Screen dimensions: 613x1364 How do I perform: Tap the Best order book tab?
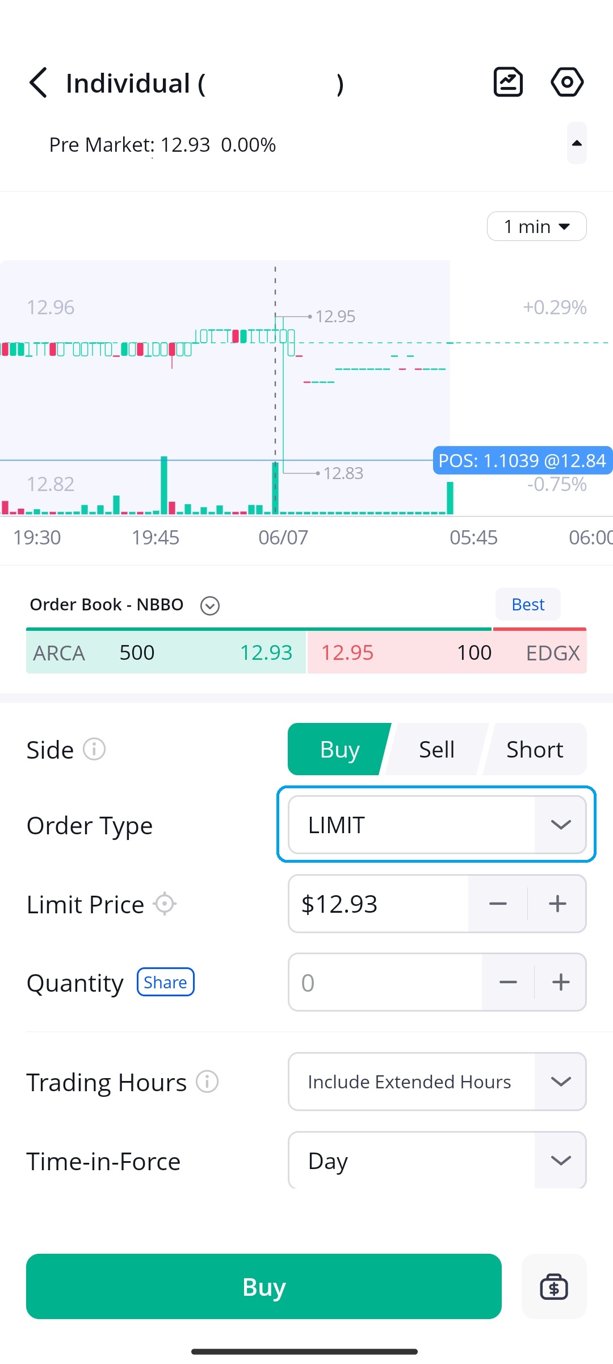pyautogui.click(x=528, y=605)
